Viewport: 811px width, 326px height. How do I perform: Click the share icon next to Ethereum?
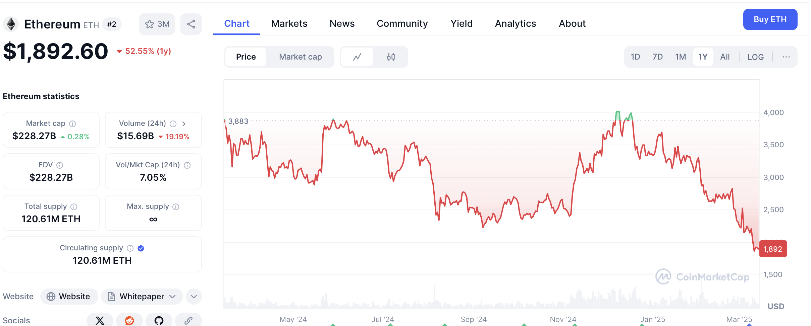click(x=191, y=24)
